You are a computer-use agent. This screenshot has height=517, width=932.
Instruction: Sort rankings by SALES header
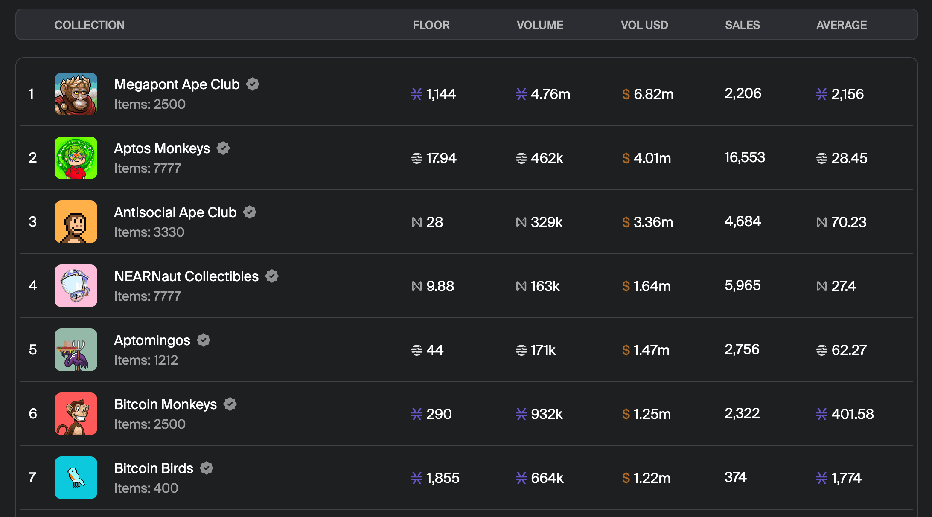tap(742, 25)
